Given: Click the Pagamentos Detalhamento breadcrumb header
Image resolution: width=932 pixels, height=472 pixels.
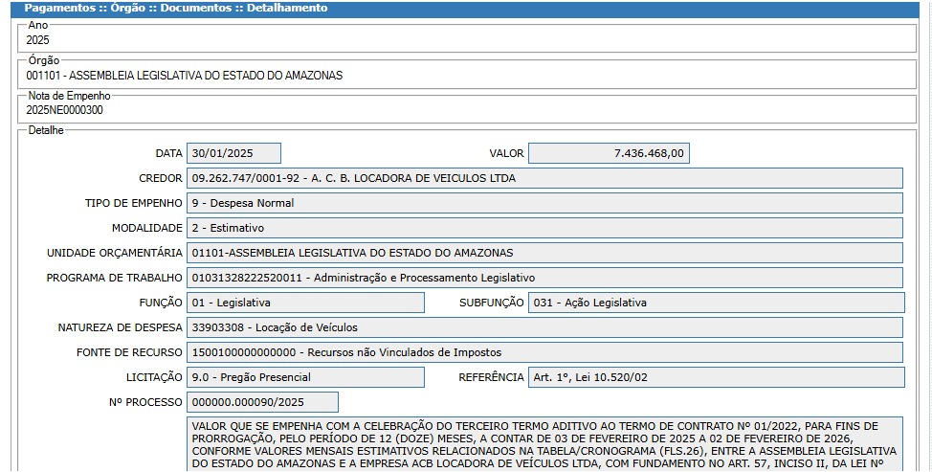Looking at the screenshot, I should click(x=175, y=8).
